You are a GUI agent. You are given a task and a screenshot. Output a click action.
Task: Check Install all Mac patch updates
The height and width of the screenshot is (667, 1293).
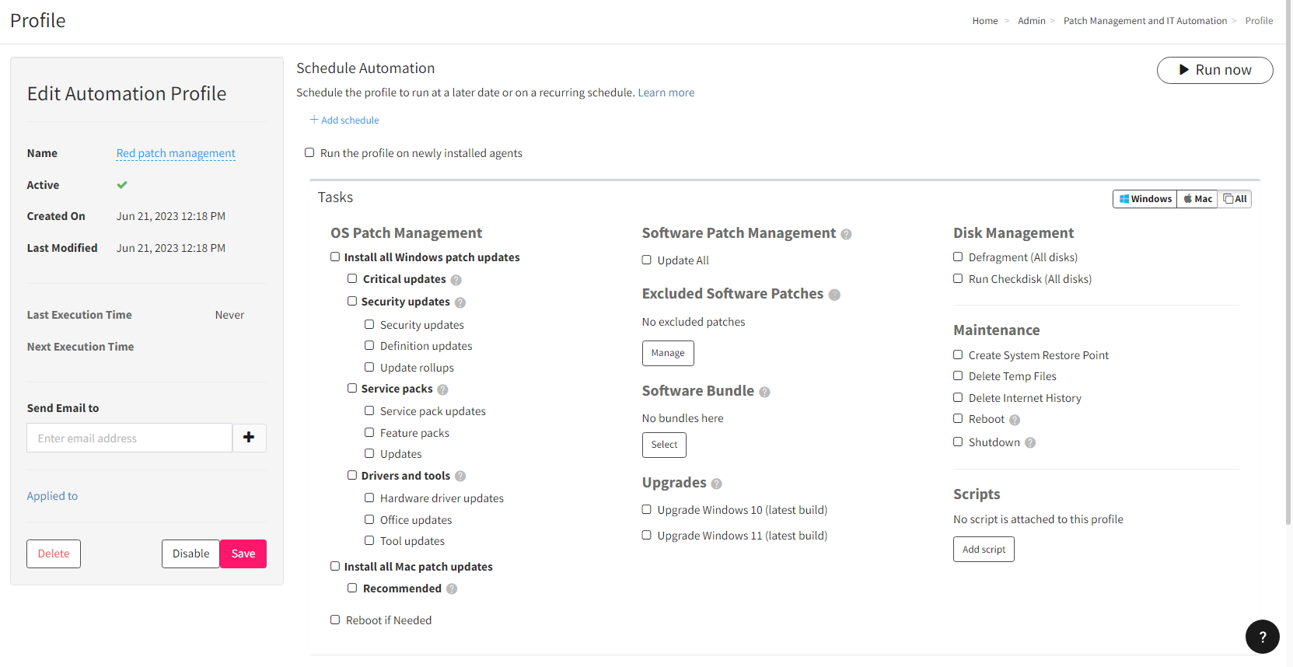pyautogui.click(x=335, y=566)
